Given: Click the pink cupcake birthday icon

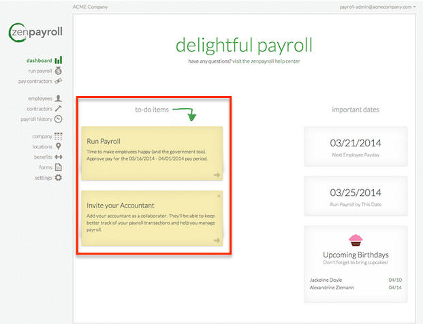Looking at the screenshot, I should [356, 240].
